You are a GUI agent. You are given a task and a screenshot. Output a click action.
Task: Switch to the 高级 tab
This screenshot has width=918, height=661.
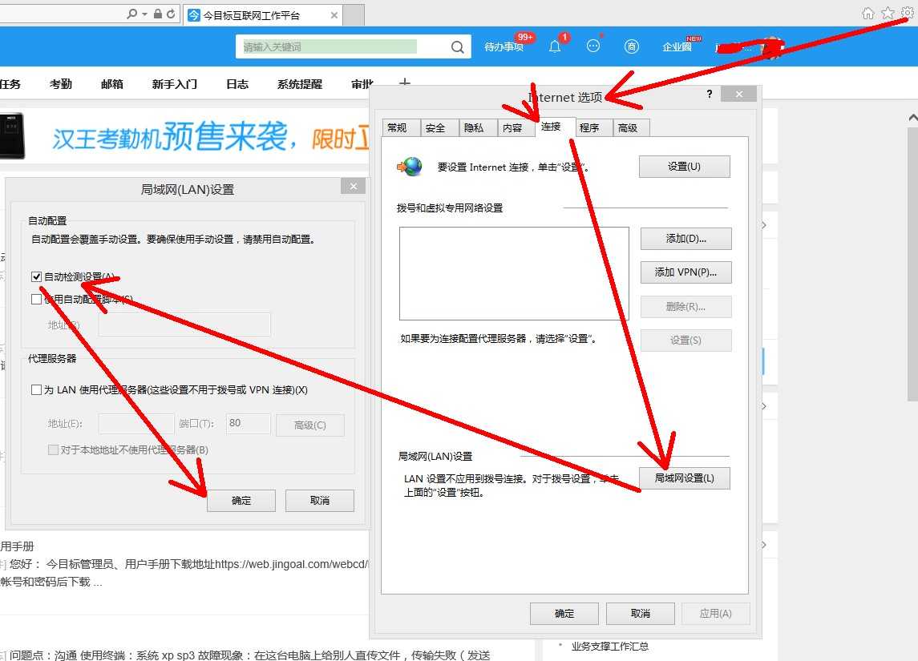628,128
